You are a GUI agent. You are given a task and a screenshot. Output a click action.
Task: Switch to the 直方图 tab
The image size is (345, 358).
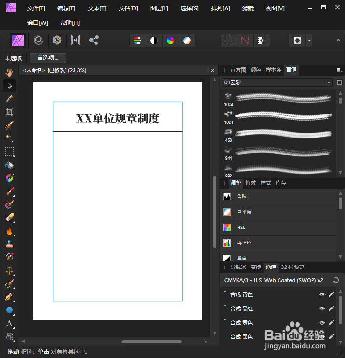coord(238,70)
